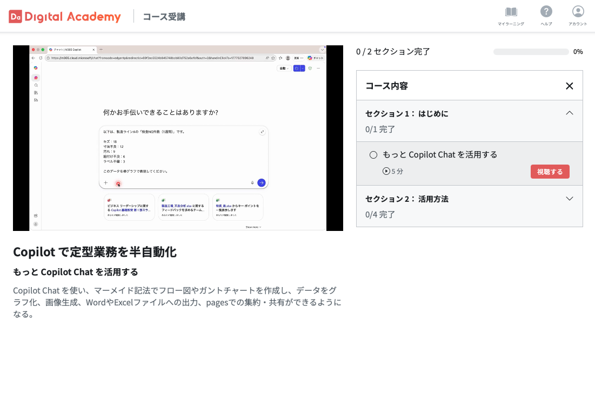The image size is (595, 402).
Task: Collapse セクション1：はじめに with its chevron
Action: click(x=569, y=113)
